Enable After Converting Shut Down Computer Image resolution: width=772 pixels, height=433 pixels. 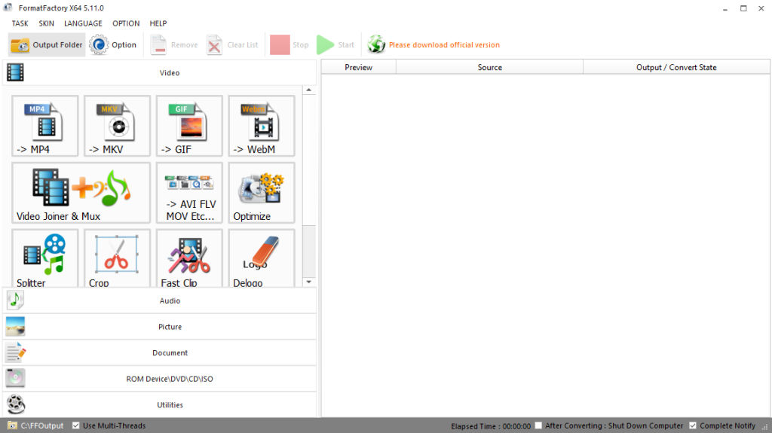(538, 425)
